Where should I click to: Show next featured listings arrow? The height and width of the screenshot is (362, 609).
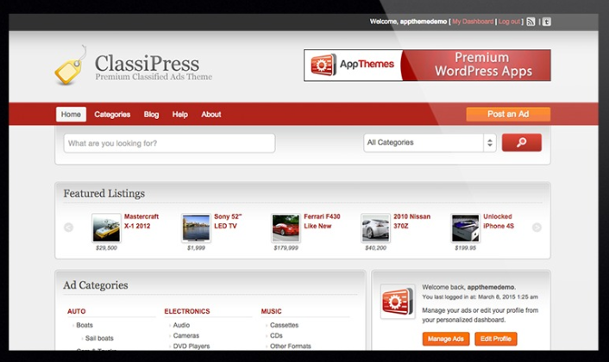pyautogui.click(x=537, y=228)
